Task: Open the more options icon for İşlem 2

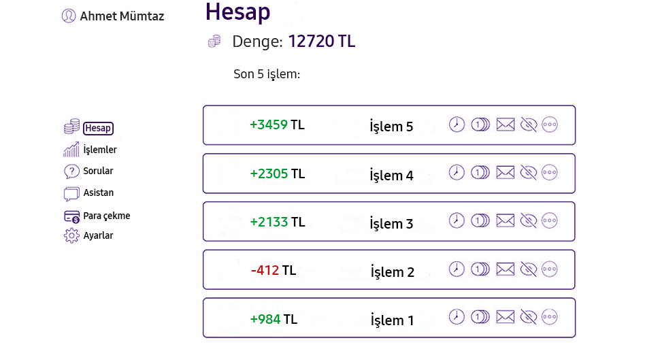Action: click(549, 269)
